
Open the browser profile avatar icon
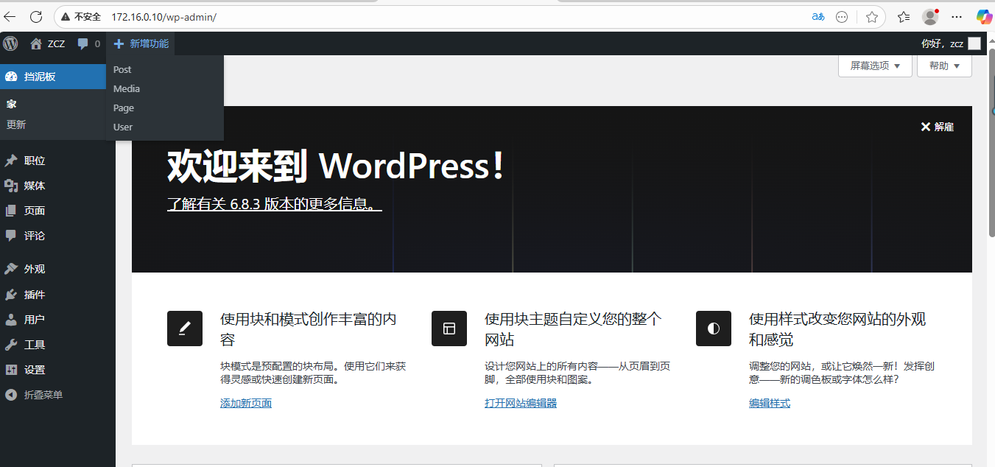click(930, 16)
